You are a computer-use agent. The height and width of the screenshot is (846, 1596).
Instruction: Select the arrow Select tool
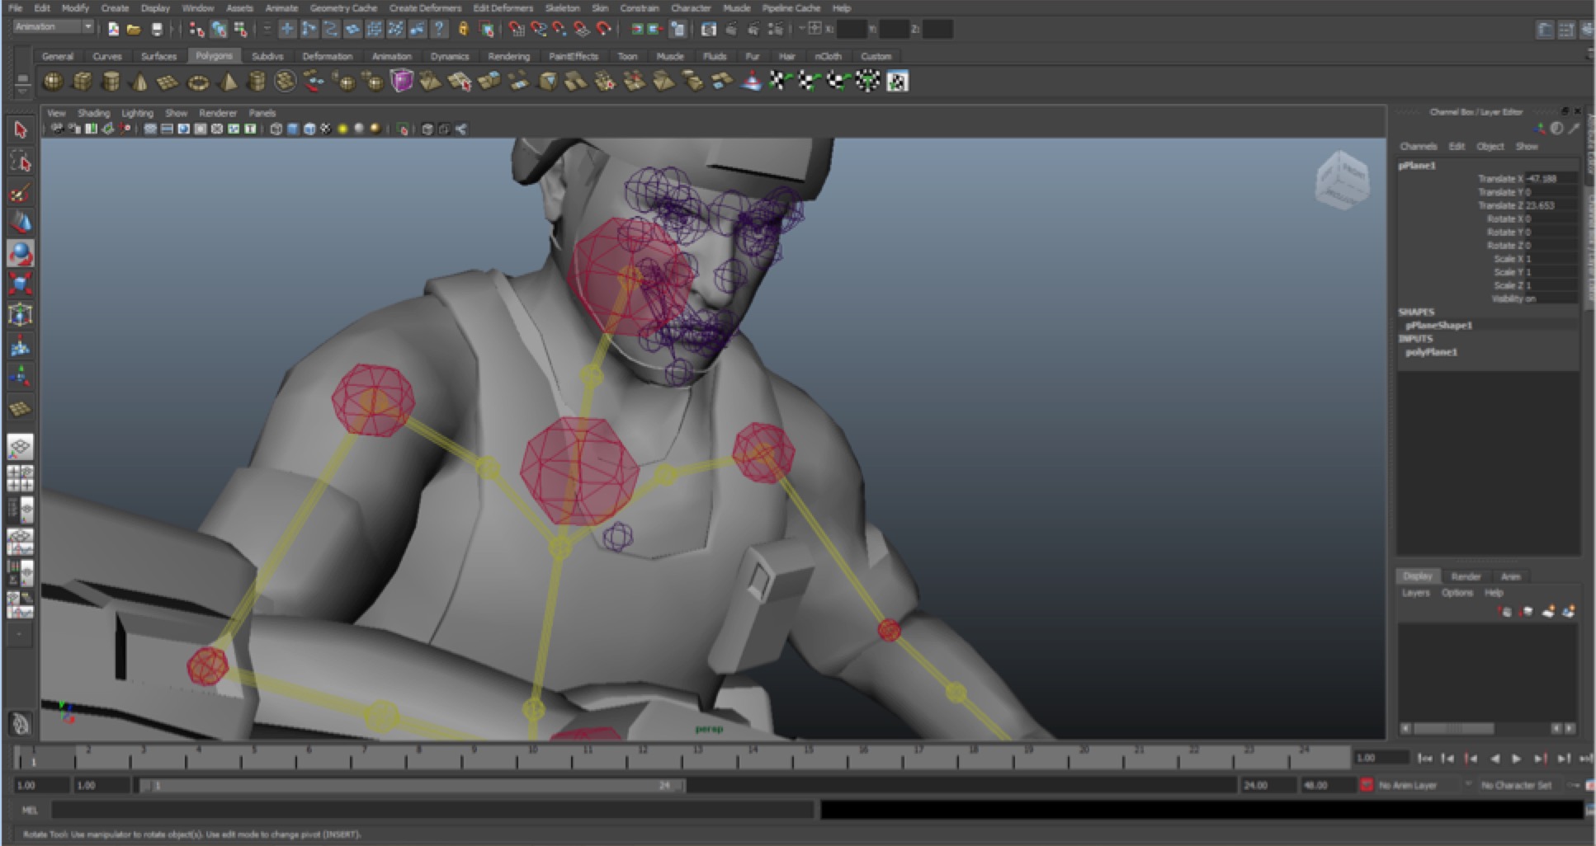tap(21, 130)
